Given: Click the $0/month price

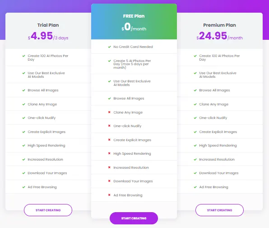Looking at the screenshot, I should (x=134, y=27).
